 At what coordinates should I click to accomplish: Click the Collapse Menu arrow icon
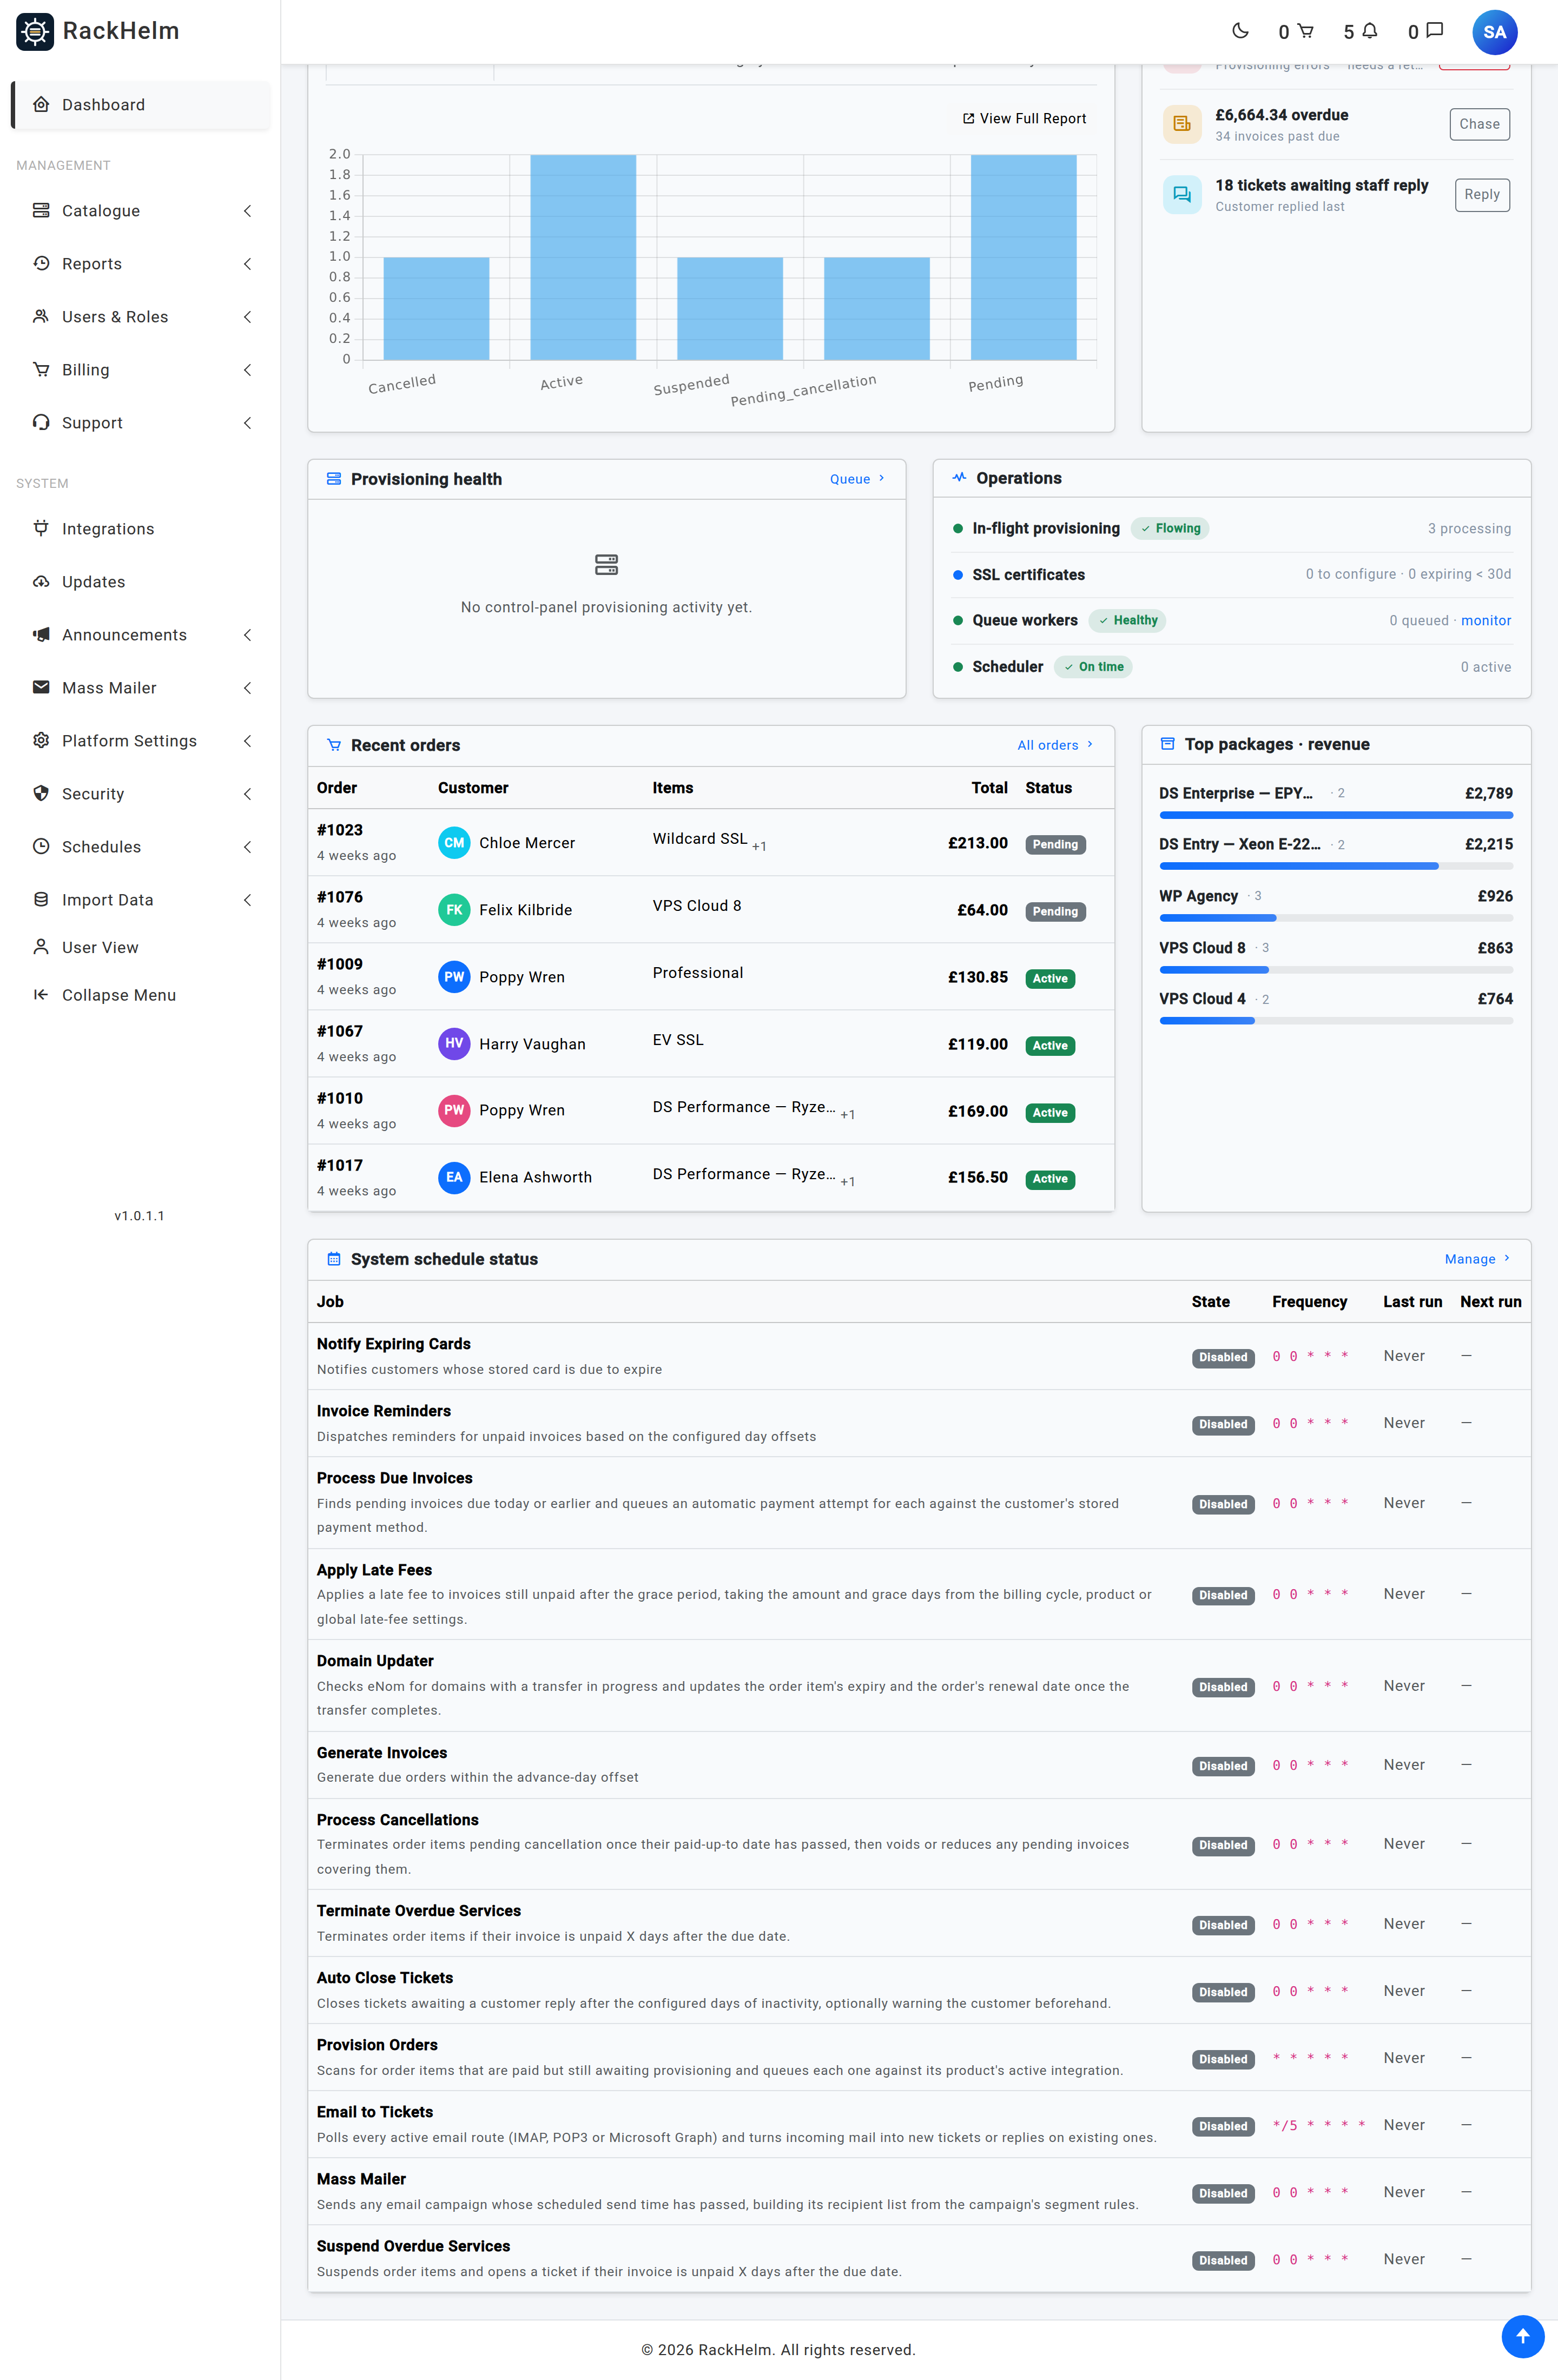click(x=41, y=994)
